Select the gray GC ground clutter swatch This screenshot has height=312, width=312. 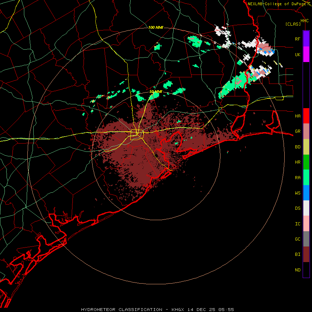coord(306,239)
